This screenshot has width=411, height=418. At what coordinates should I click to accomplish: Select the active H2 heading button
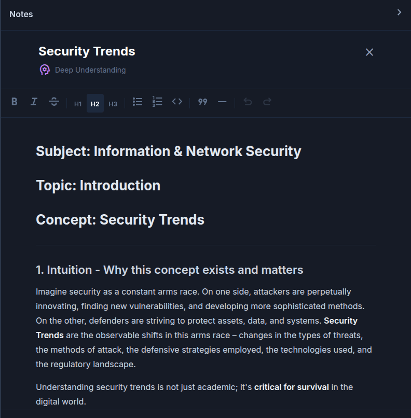pos(95,104)
